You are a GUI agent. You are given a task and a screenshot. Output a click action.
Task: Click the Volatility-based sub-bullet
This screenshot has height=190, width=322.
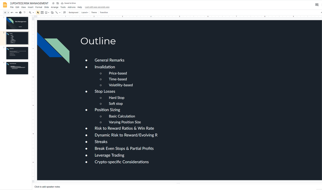121,85
